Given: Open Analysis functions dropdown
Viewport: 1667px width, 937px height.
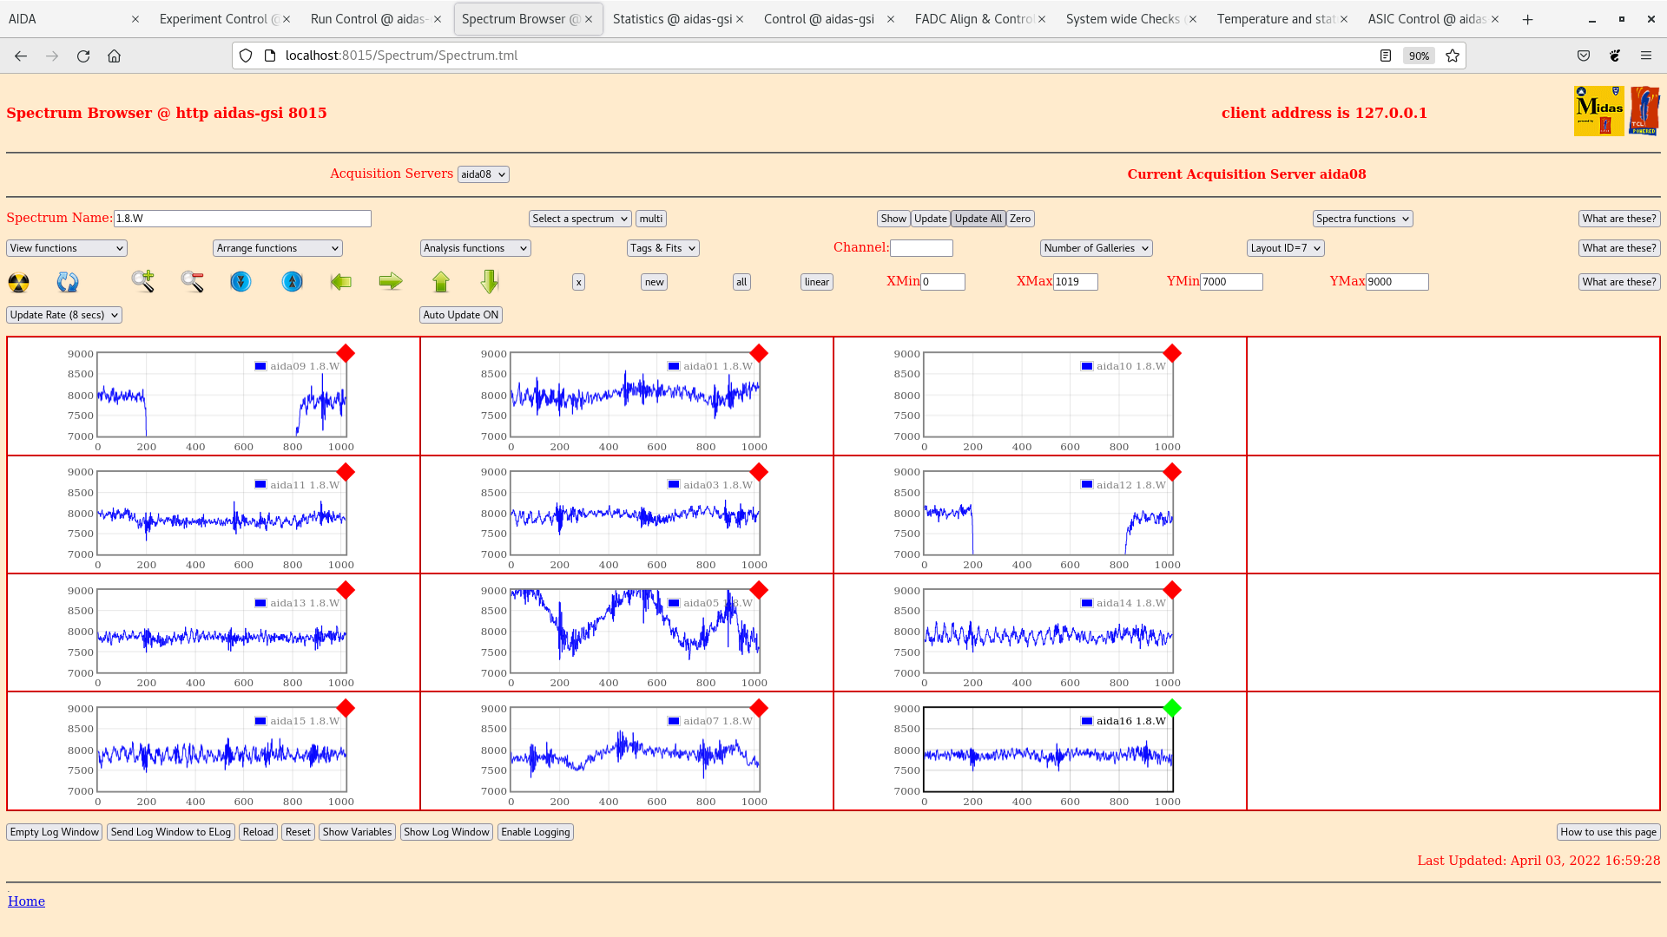Looking at the screenshot, I should pyautogui.click(x=476, y=248).
